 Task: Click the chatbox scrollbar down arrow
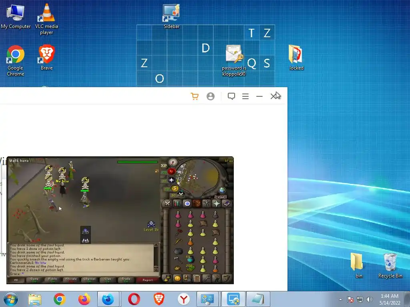156,269
